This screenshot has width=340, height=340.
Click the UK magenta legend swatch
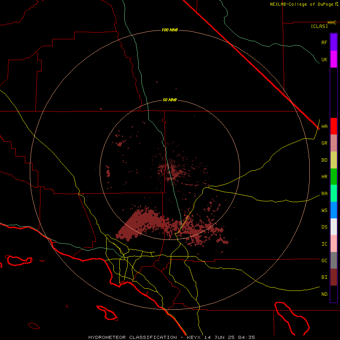334,59
